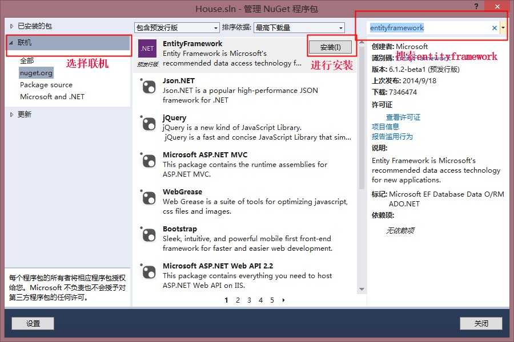Viewport: 514px width, 342px height.
Task: Select the Bootstrap package title
Action: pyautogui.click(x=180, y=229)
